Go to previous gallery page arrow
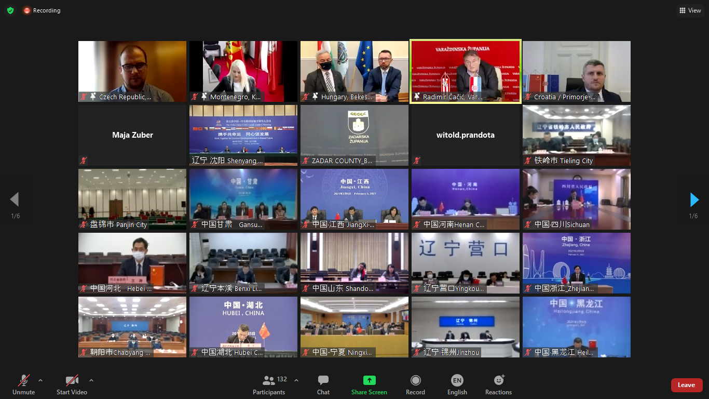 coord(15,199)
